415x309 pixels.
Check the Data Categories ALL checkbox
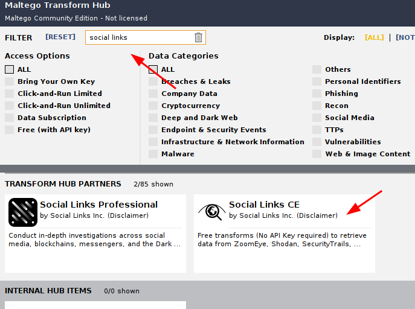153,69
